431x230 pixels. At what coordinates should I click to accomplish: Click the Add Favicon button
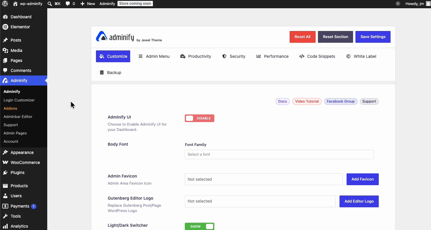(x=363, y=179)
